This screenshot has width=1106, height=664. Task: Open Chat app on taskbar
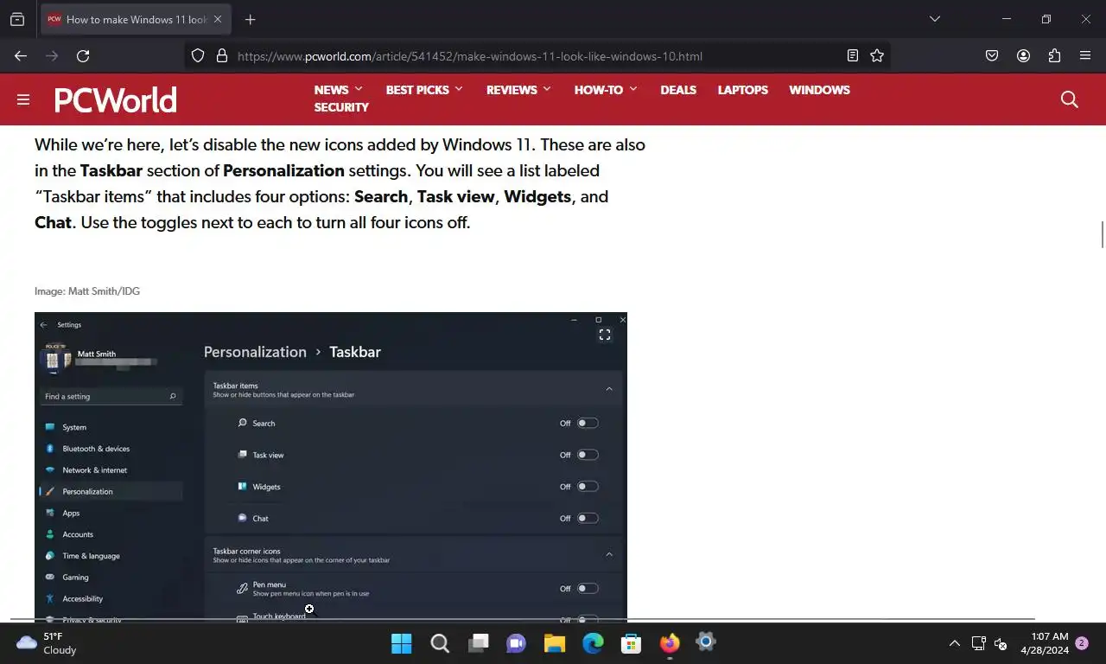click(516, 643)
